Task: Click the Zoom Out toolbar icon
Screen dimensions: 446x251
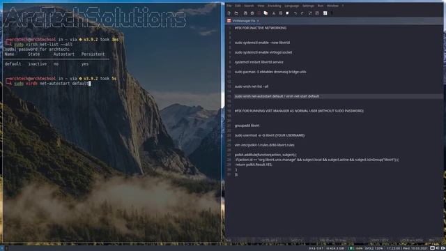Action: point(317,13)
